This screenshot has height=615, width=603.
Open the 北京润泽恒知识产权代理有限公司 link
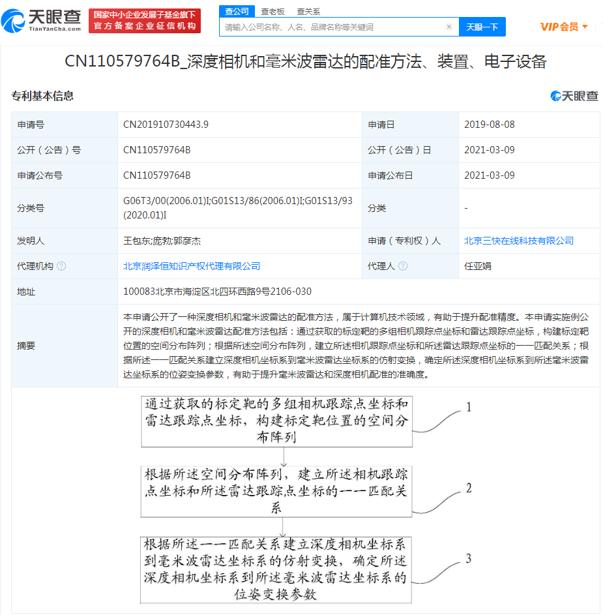point(191,266)
